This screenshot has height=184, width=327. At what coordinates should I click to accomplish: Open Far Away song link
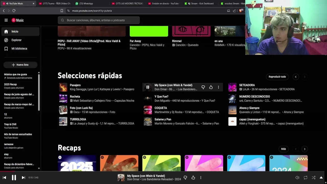(x=135, y=41)
